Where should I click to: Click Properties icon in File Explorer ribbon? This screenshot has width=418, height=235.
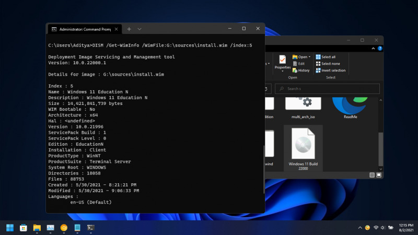click(282, 60)
